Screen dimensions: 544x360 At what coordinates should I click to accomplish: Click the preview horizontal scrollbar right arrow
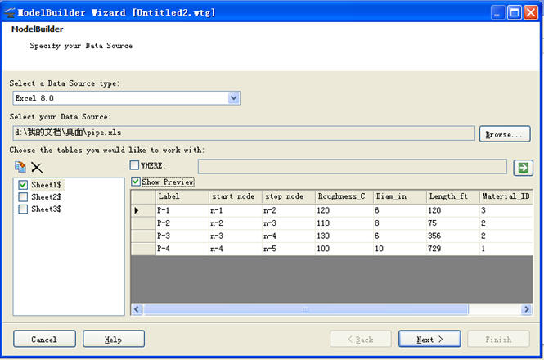click(x=525, y=309)
